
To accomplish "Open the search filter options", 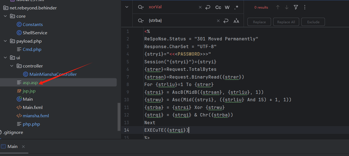I will 296,7.
